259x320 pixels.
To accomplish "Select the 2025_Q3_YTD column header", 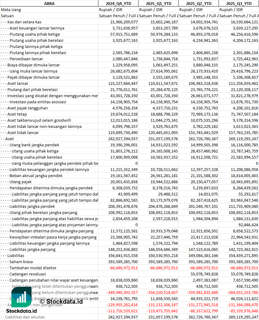I will (239, 3).
